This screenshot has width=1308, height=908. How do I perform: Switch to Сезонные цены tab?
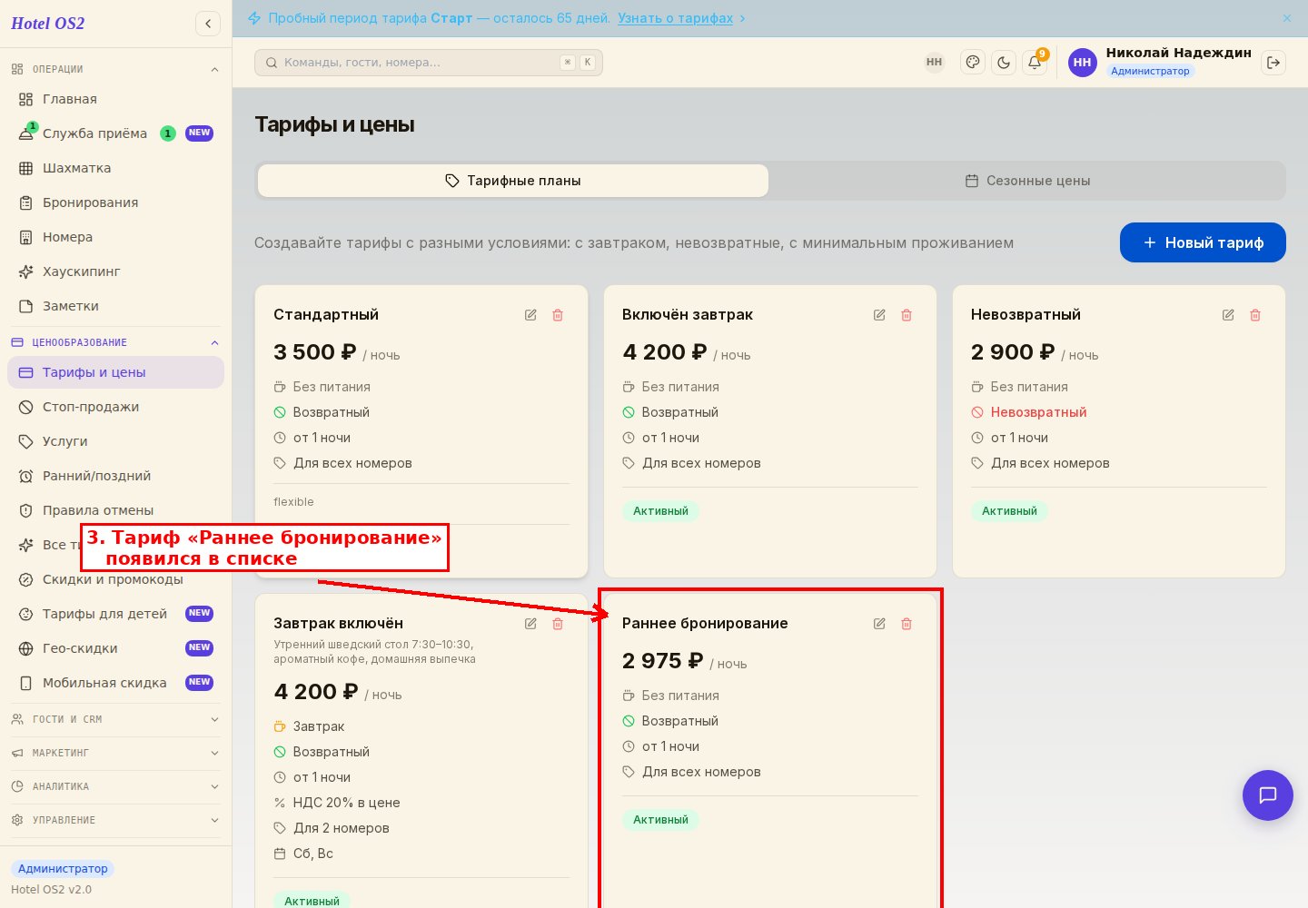(1027, 181)
